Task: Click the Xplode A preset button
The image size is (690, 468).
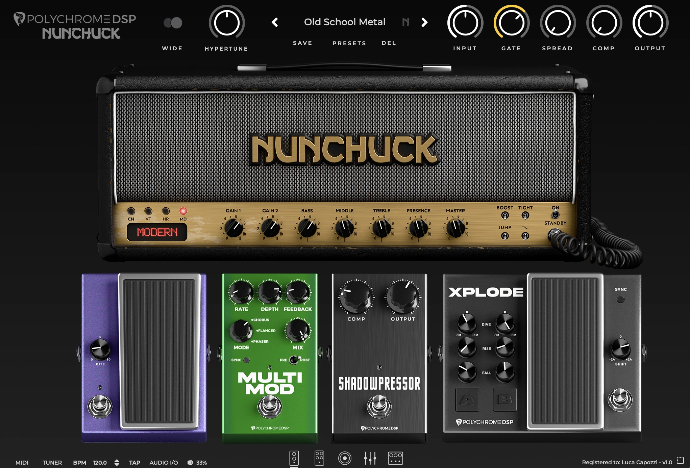Action: click(467, 400)
